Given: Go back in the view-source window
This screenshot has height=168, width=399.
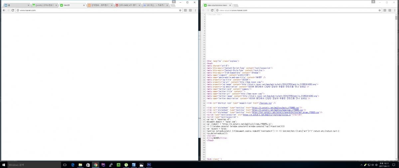Looking at the screenshot, I should point(203,10).
